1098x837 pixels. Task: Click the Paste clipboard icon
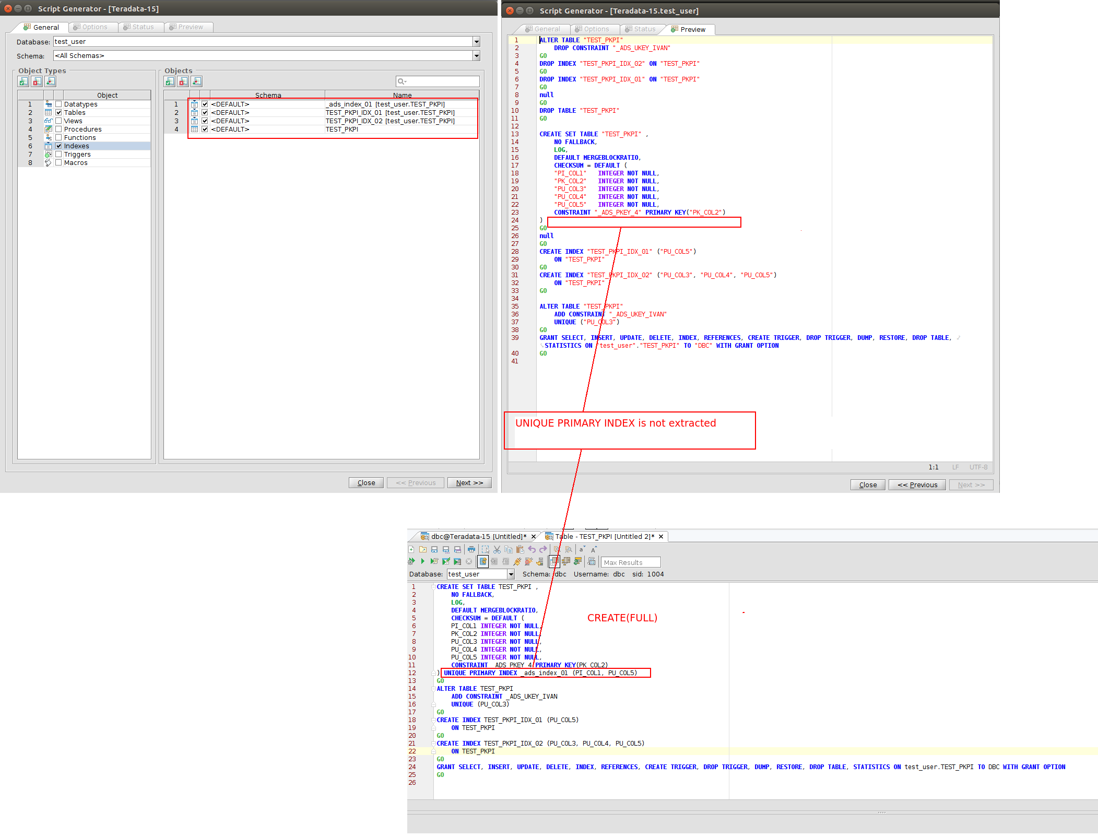[520, 549]
